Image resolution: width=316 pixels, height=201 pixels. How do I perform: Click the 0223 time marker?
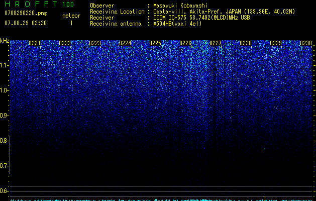pos(95,43)
